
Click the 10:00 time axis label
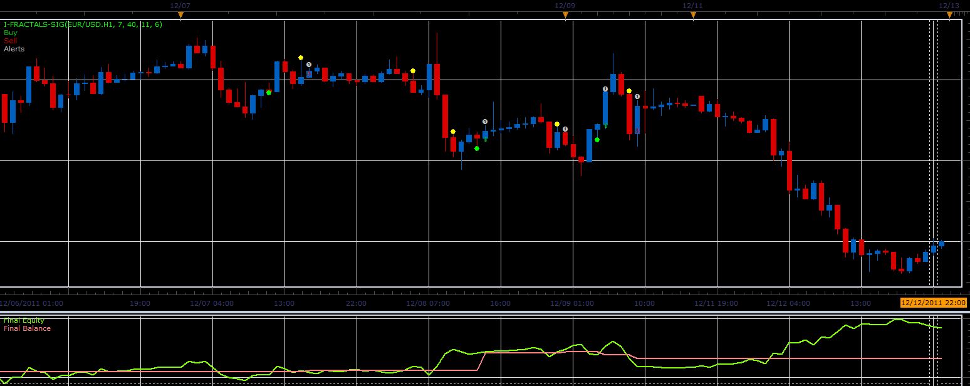tap(644, 303)
